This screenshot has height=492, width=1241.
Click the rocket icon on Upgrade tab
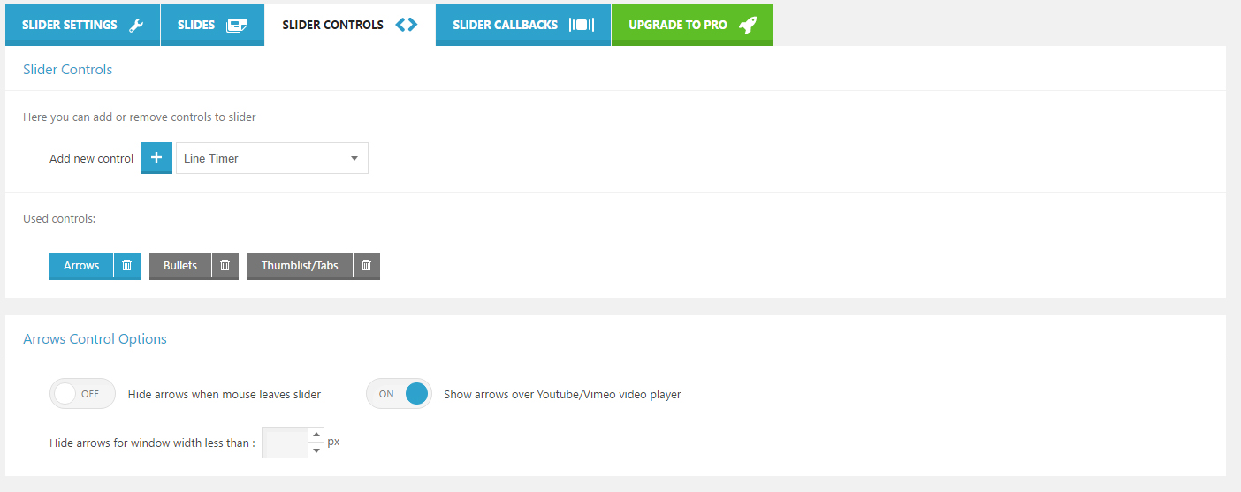pyautogui.click(x=748, y=26)
